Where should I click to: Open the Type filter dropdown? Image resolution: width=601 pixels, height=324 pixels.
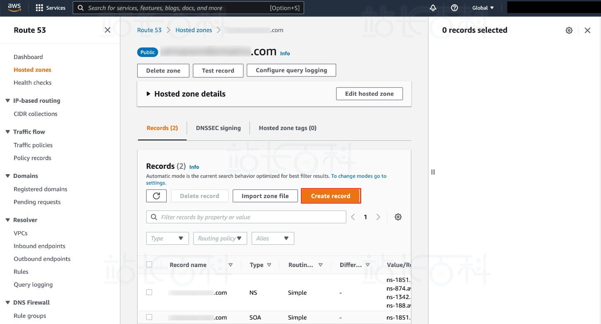click(x=167, y=239)
